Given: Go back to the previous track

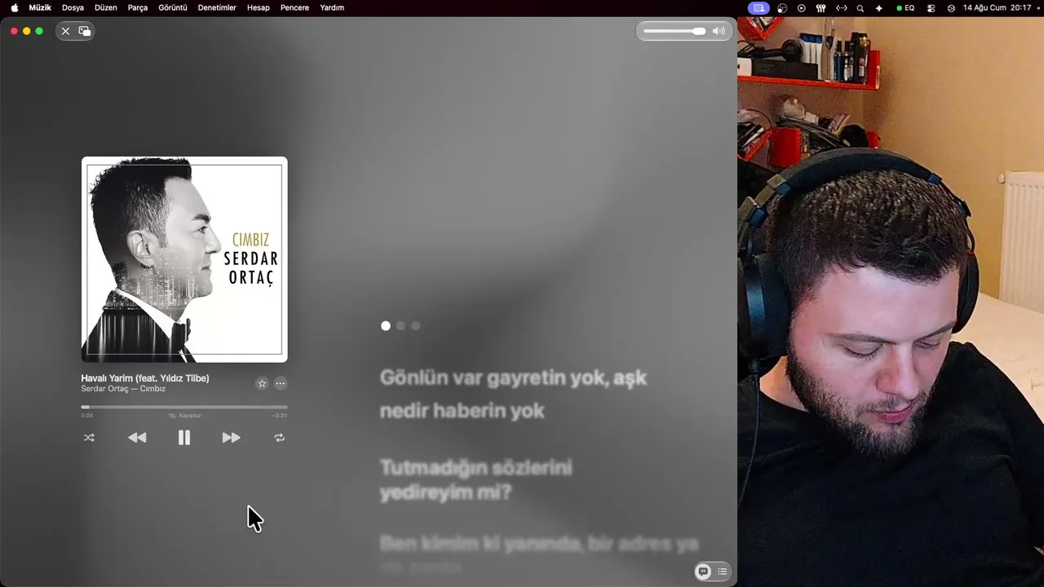Looking at the screenshot, I should point(137,438).
